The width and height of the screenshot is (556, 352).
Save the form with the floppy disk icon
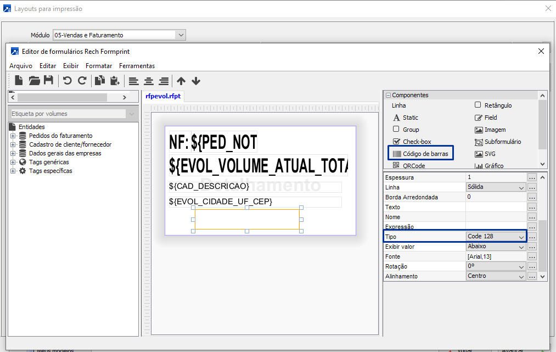coord(48,81)
